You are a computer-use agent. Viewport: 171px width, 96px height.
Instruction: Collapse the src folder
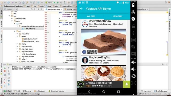[x=9, y=16]
